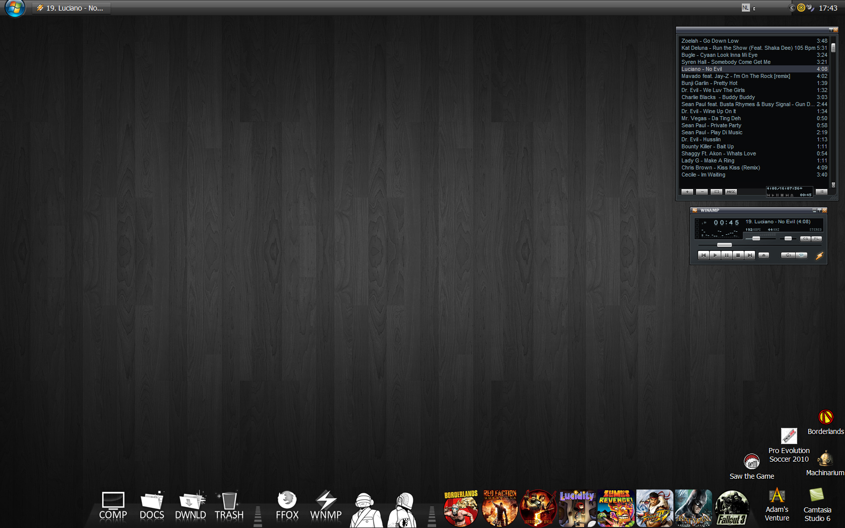This screenshot has width=845, height=528.
Task: Click the Winamp lightning bolt logo
Action: (819, 256)
